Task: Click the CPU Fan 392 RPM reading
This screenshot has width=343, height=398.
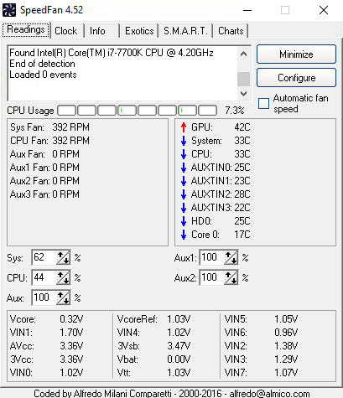Action: pyautogui.click(x=49, y=141)
